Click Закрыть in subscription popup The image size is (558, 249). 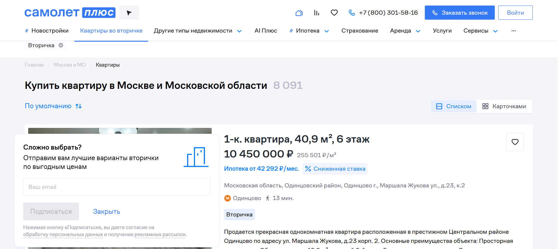106,211
